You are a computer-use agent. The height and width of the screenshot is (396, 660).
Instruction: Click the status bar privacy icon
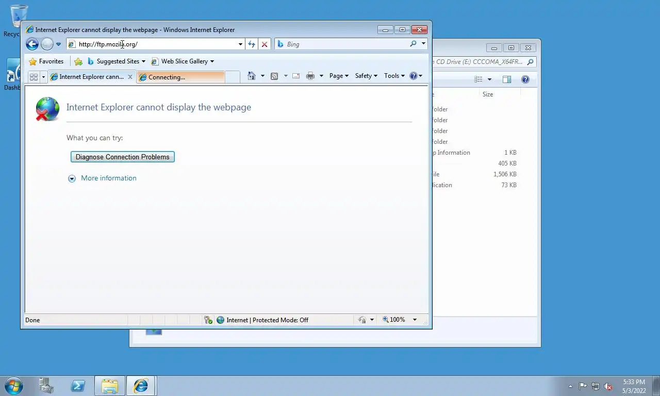click(362, 320)
